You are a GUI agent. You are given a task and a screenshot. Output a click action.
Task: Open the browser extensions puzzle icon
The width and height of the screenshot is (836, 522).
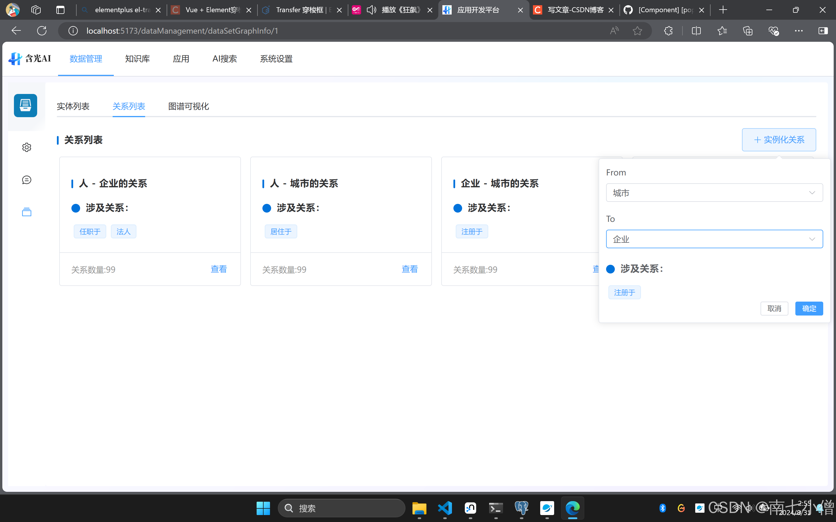[x=668, y=31]
